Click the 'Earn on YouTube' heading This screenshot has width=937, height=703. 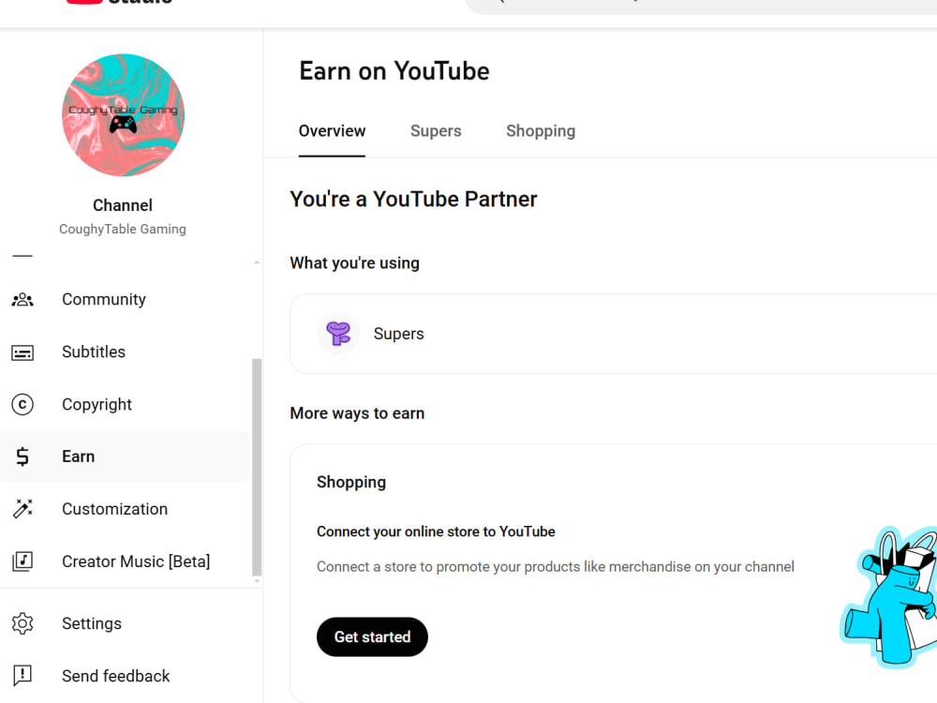tap(394, 71)
